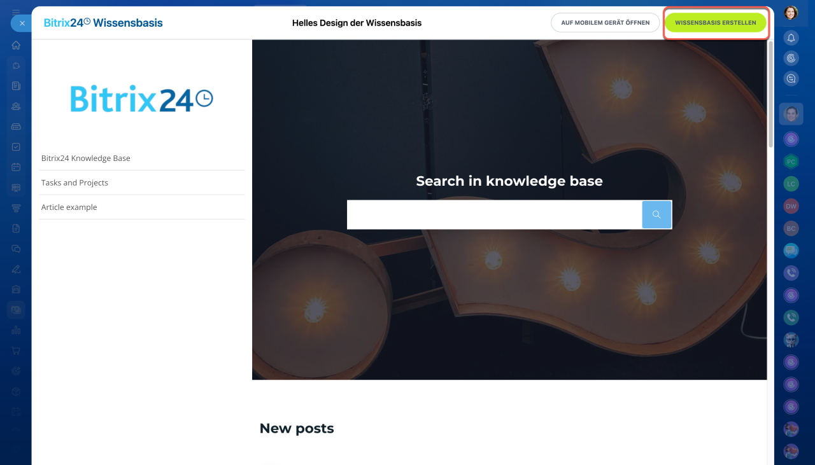Open the calendar icon in left sidebar

[16, 167]
